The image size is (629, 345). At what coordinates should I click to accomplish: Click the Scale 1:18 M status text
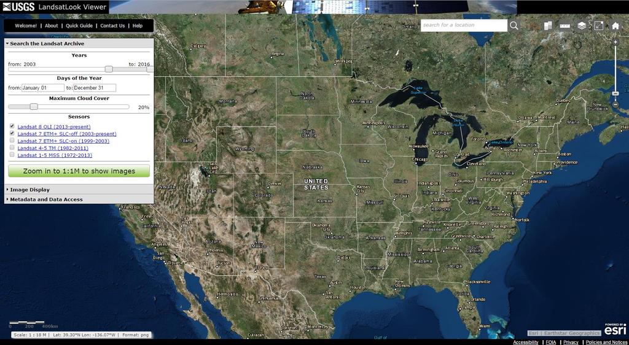point(30,335)
